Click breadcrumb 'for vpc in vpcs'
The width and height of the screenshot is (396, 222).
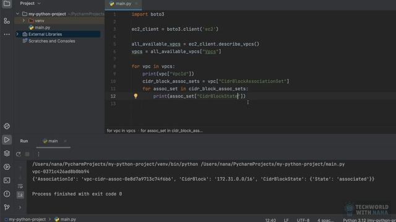click(x=121, y=131)
